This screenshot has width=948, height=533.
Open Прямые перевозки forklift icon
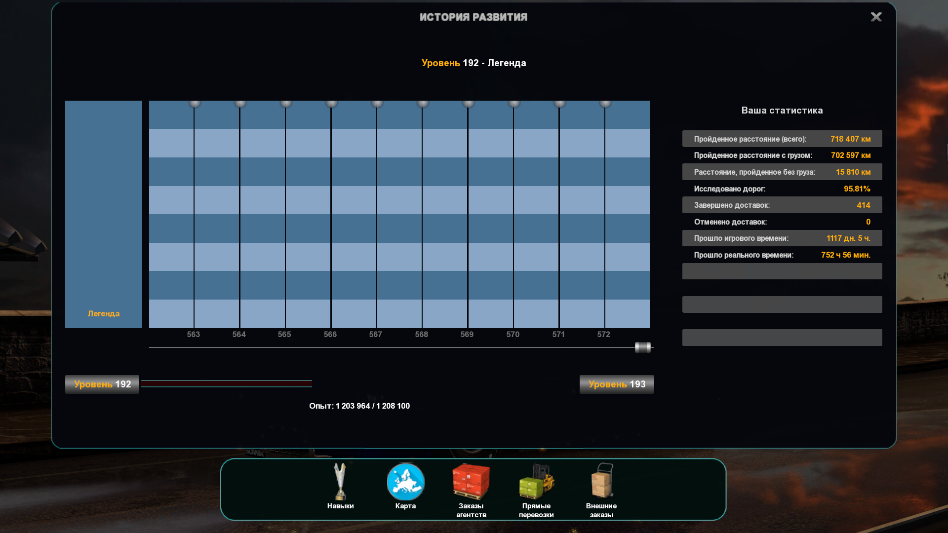(536, 481)
